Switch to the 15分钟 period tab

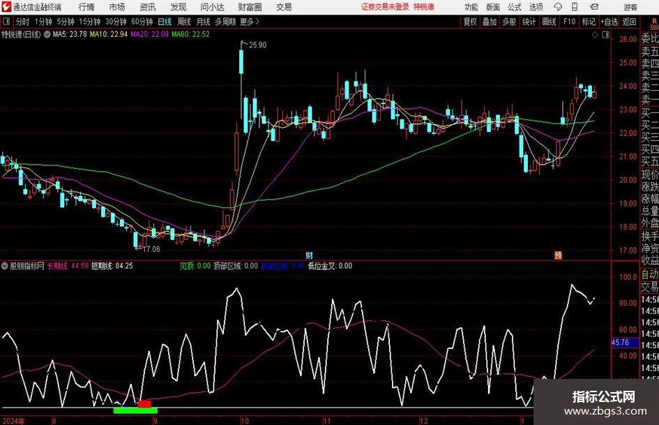coord(90,22)
